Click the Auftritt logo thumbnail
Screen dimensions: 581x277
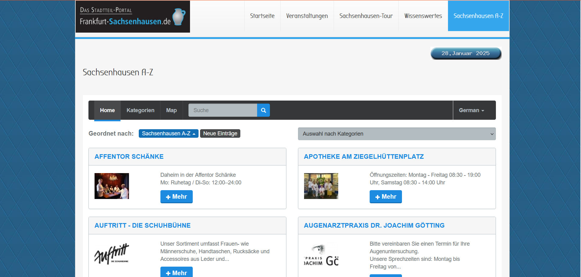(x=112, y=254)
